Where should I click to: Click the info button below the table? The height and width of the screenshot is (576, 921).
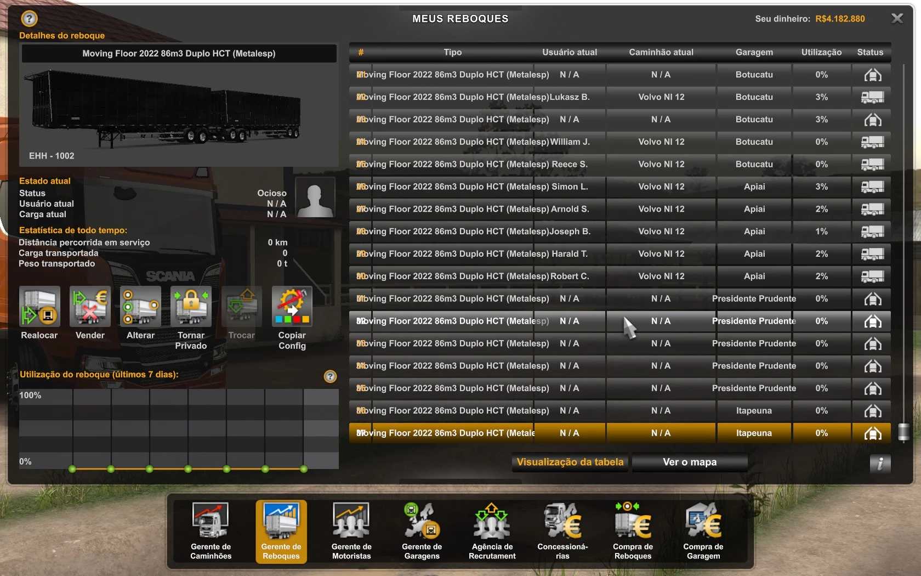880,464
